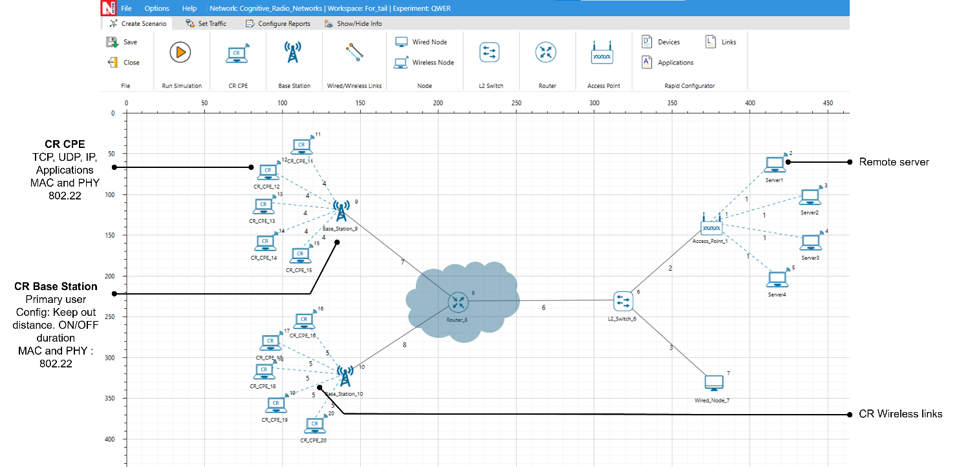Switch to the Set Traffic tab
The width and height of the screenshot is (959, 467).
(206, 24)
